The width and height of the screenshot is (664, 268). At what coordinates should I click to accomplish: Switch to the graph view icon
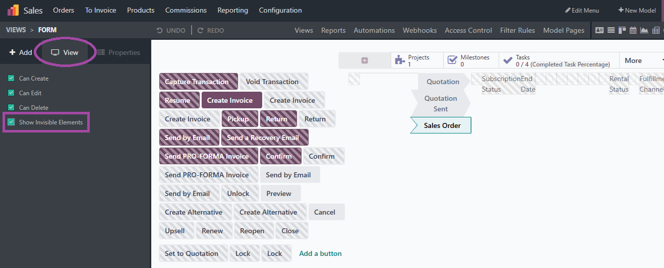point(644,30)
